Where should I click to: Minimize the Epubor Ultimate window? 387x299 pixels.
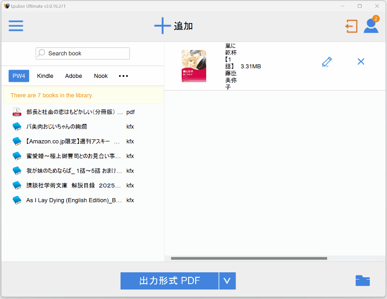coord(343,6)
